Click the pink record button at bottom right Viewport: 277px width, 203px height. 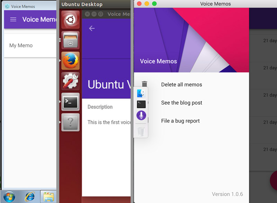(x=275, y=180)
